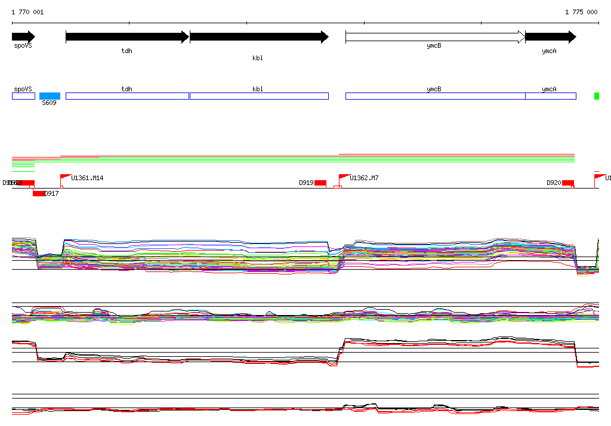Select the kbl blue outlined box
Screen dimensions: 611x426
click(x=259, y=96)
